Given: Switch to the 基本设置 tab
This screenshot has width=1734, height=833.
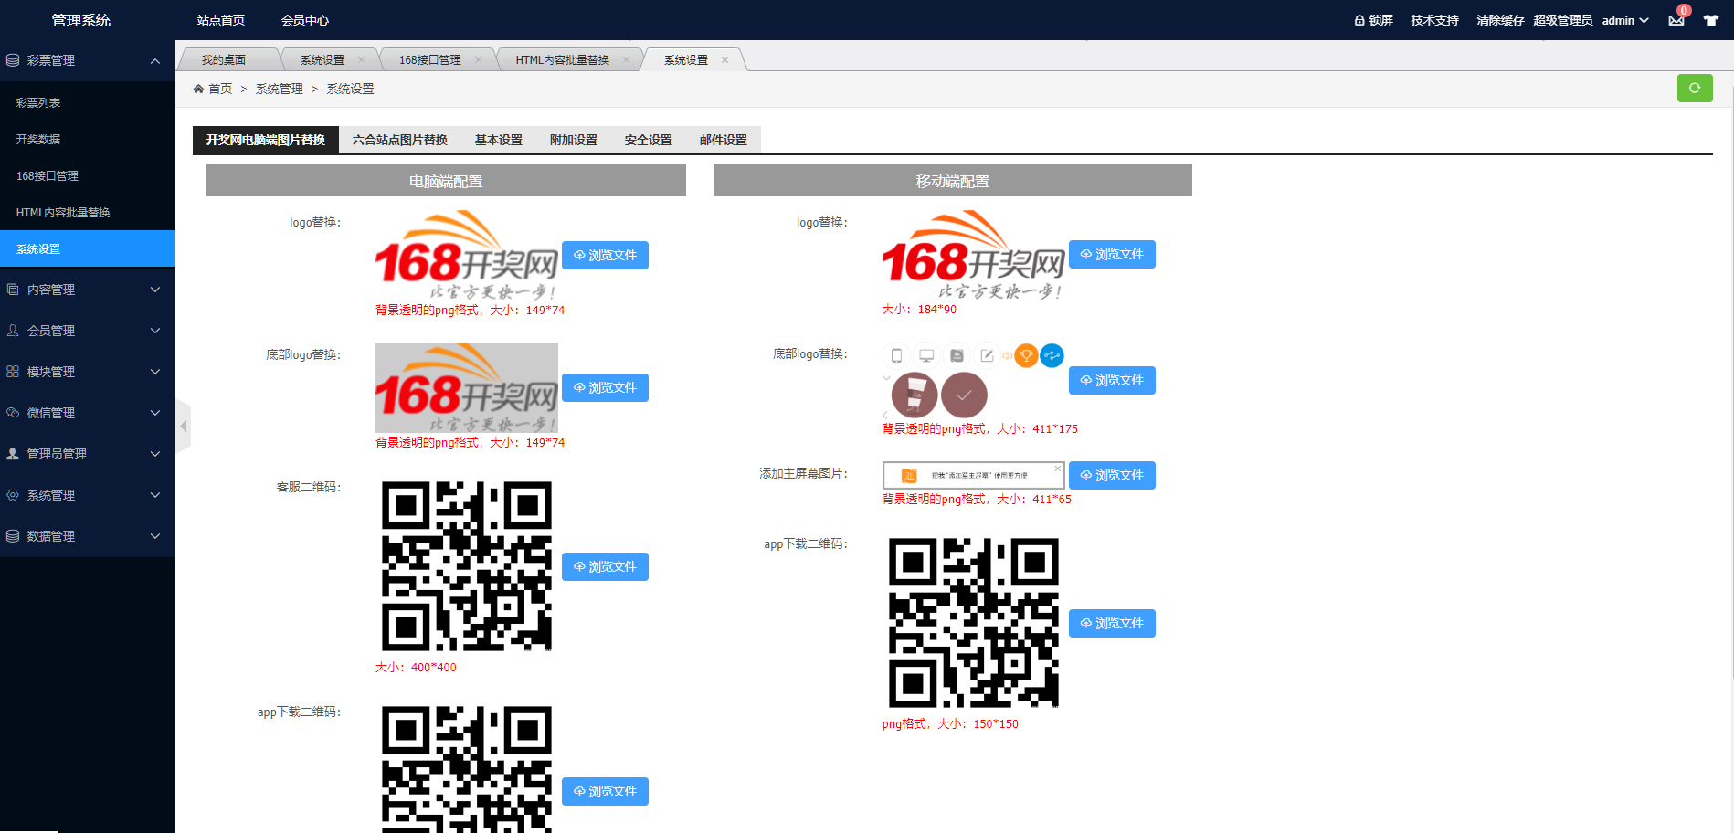Looking at the screenshot, I should [x=498, y=140].
